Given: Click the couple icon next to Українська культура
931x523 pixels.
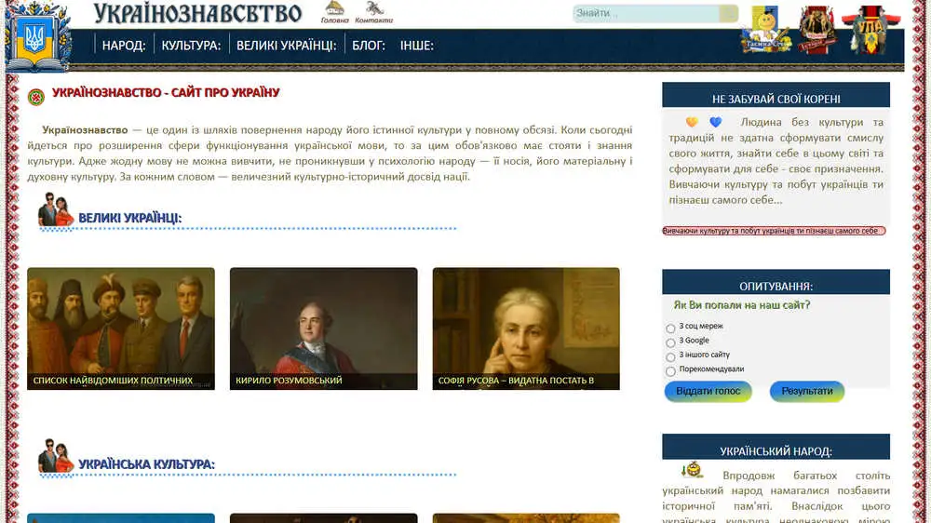Looking at the screenshot, I should pyautogui.click(x=55, y=457).
